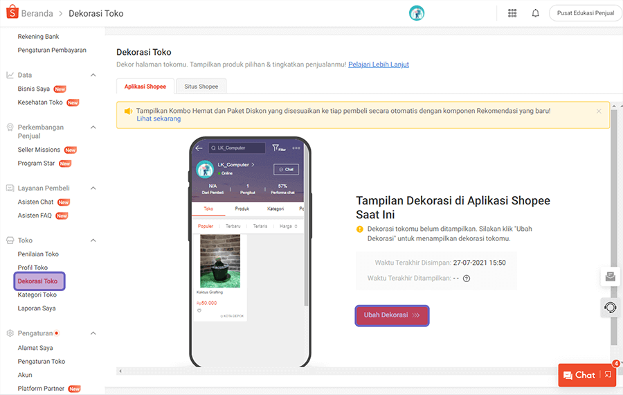Viewport: 623px width, 395px height.
Task: Click the Kaktus Grafting product thumbnail
Action: pyautogui.click(x=220, y=261)
